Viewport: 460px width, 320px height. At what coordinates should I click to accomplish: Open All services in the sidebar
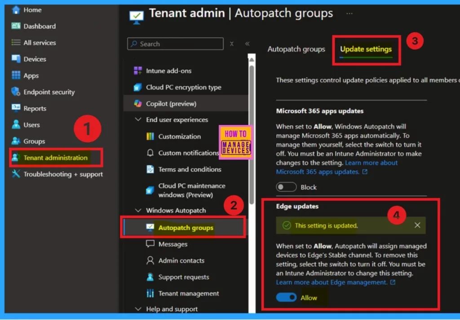coord(40,43)
